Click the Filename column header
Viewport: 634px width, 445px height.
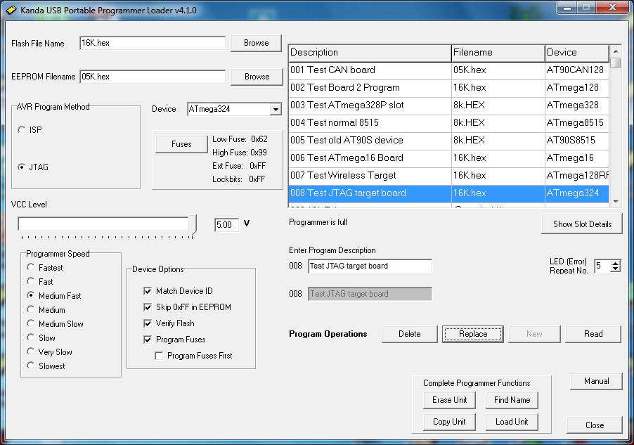tap(498, 53)
